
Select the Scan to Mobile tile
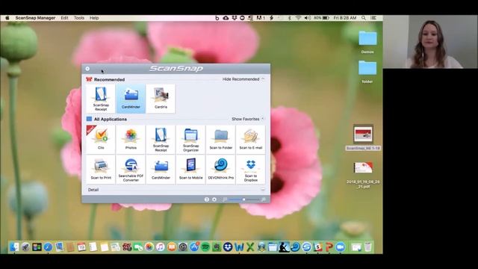click(191, 170)
